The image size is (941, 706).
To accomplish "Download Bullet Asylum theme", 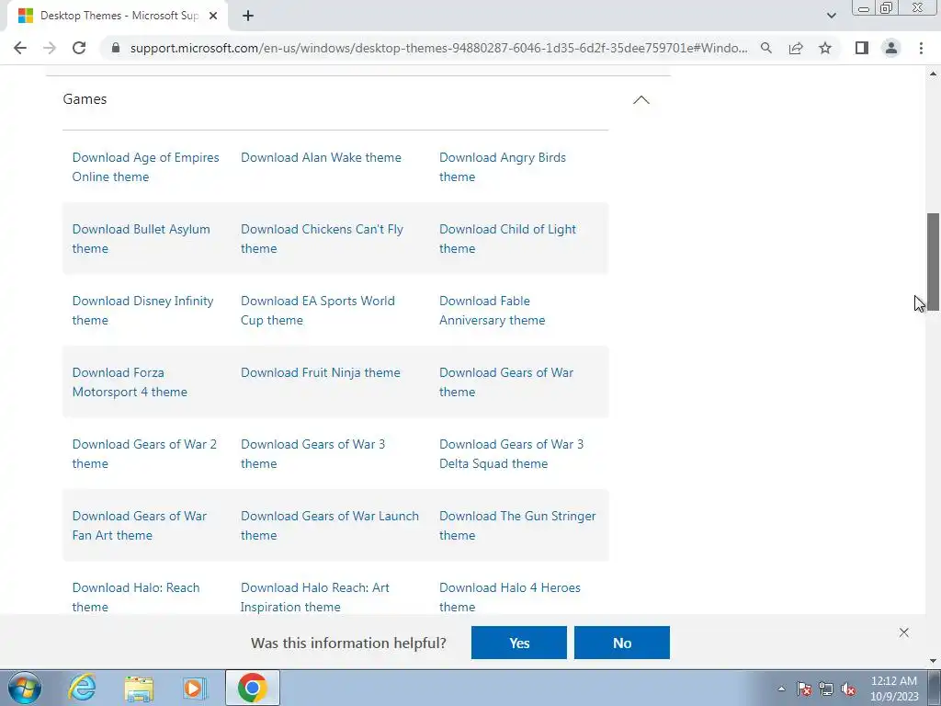I will coord(141,238).
